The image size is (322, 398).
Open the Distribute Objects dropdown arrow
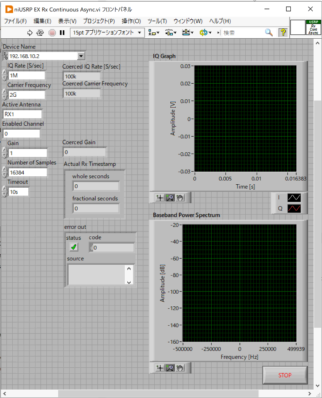click(175, 33)
